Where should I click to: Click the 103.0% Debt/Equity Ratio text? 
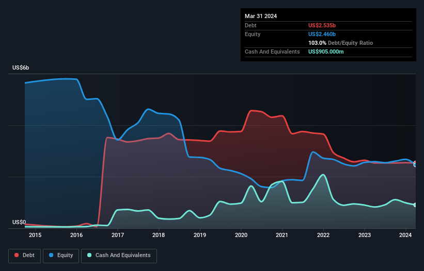(x=341, y=43)
